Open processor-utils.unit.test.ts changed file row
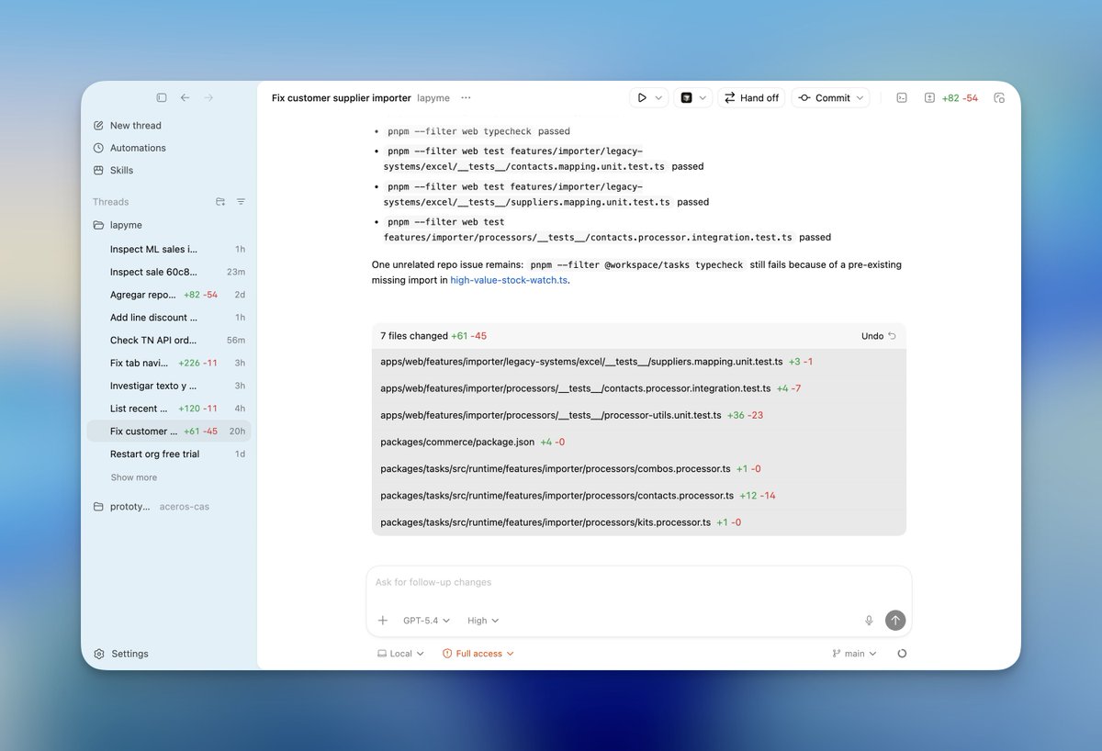This screenshot has width=1102, height=751. click(x=638, y=415)
